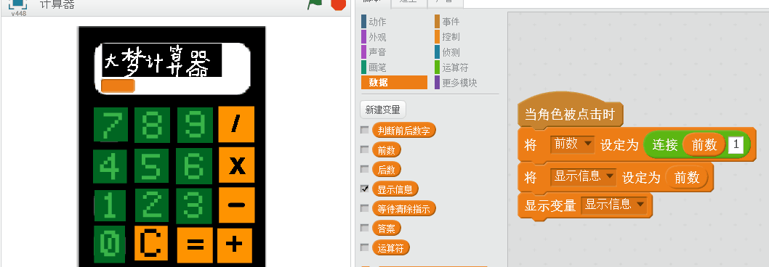Click the 判断前后数字 variable block
Image resolution: width=769 pixels, height=267 pixels.
click(x=403, y=131)
